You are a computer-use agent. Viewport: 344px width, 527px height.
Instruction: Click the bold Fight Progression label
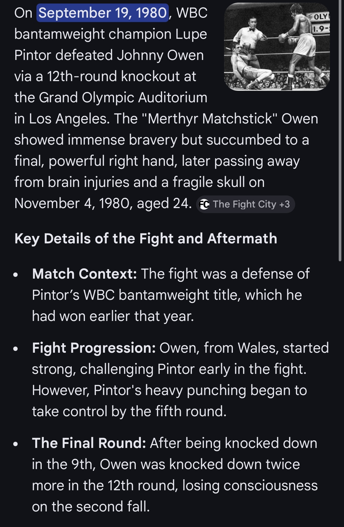(94, 348)
